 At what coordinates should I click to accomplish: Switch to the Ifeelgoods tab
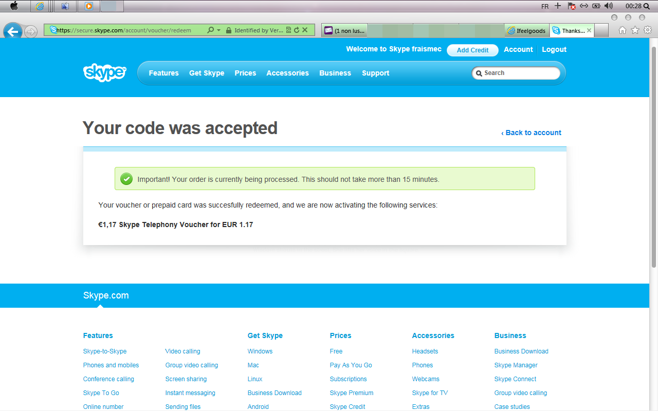(x=527, y=31)
